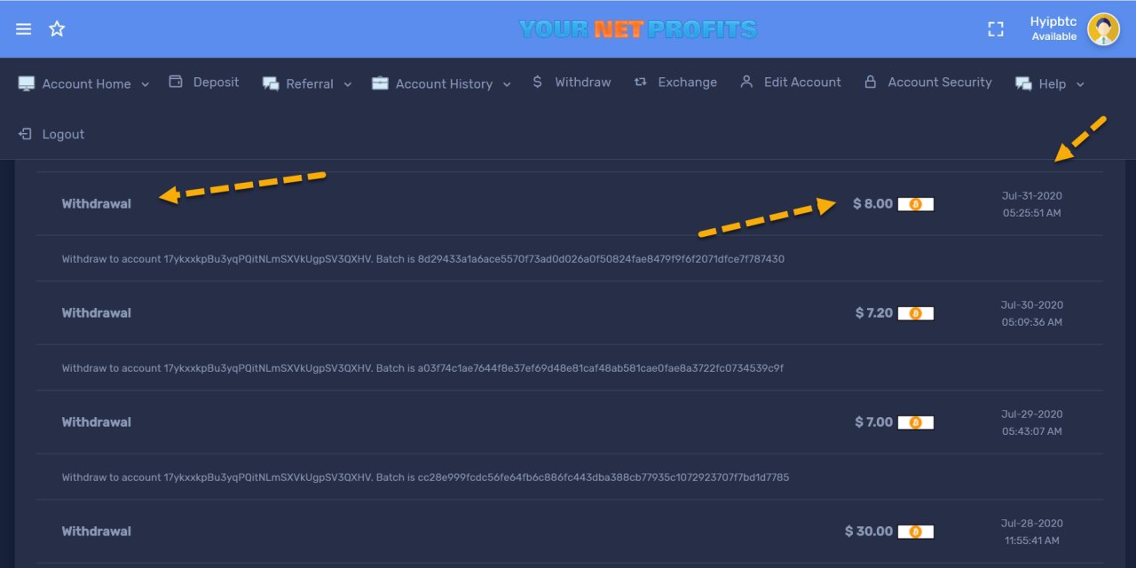Go to the Deposit page
Image resolution: width=1136 pixels, height=568 pixels.
coord(217,82)
